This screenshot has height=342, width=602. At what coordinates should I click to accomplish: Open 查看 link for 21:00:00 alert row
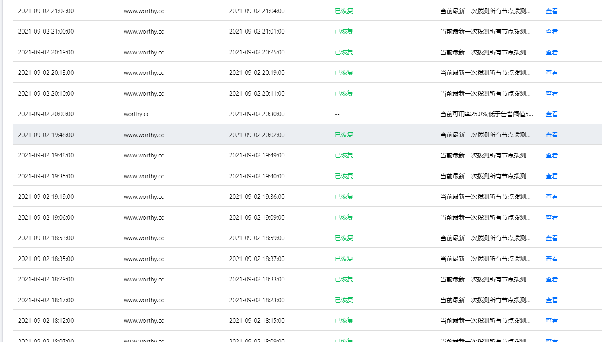[x=552, y=32]
